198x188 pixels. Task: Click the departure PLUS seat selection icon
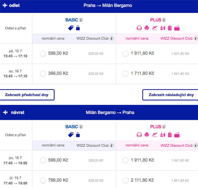click(147, 28)
